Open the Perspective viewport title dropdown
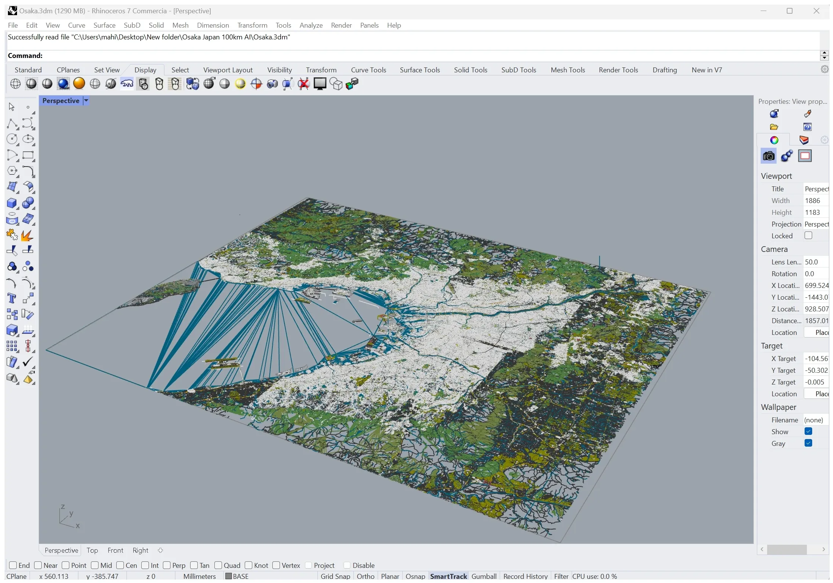 coord(86,101)
